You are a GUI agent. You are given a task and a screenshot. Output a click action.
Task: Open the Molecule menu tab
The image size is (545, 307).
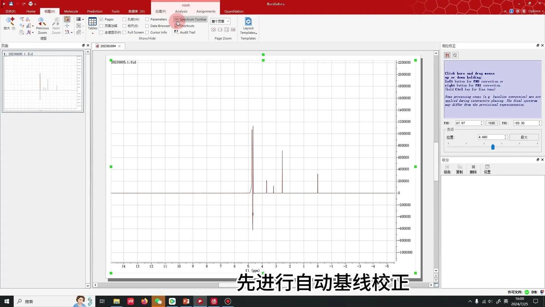[x=71, y=11]
